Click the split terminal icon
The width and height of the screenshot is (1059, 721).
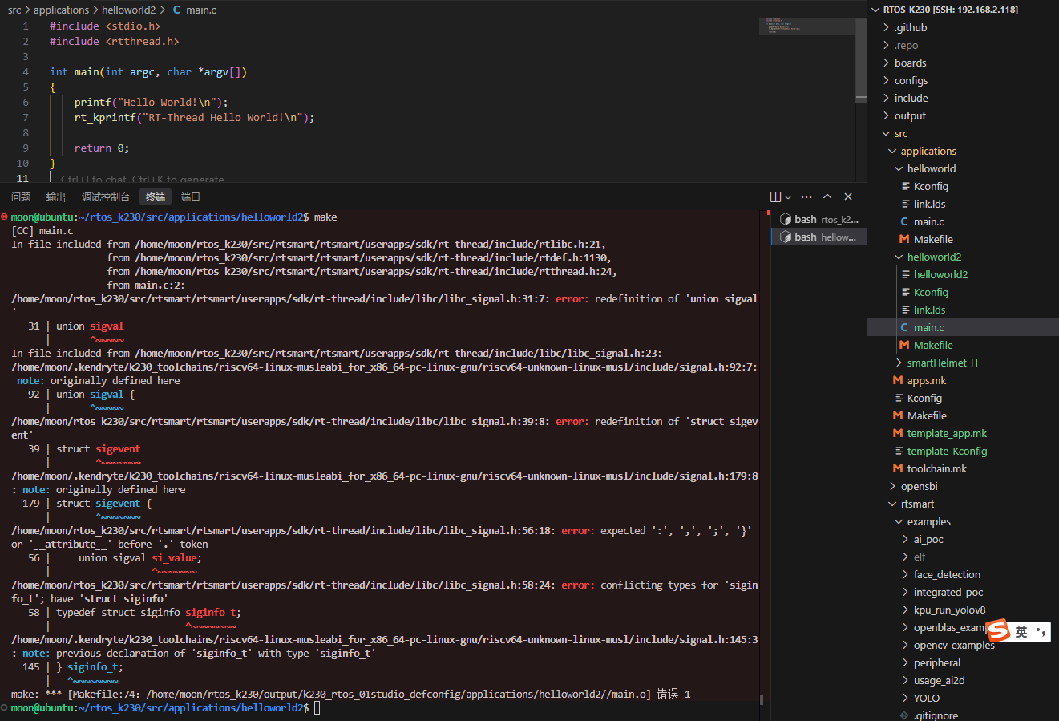[775, 197]
